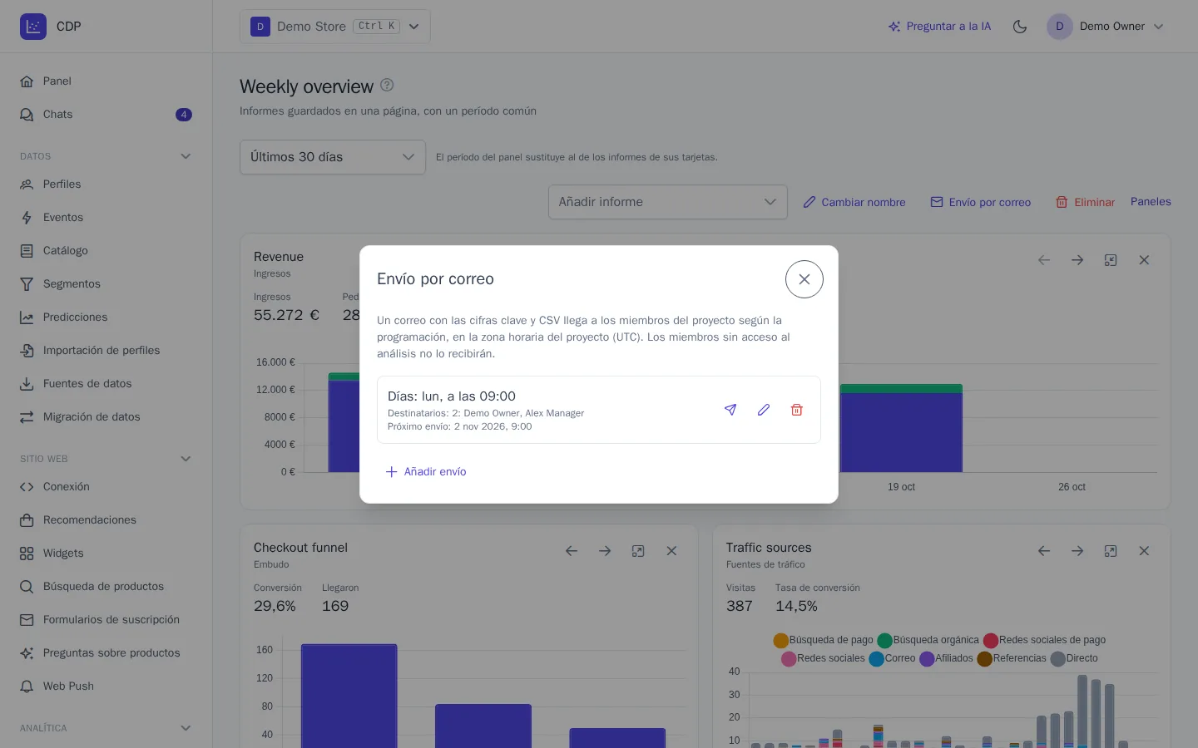Viewport: 1198px width, 748px height.
Task: Edit the Monday 09:00 email schedule
Action: (764, 410)
